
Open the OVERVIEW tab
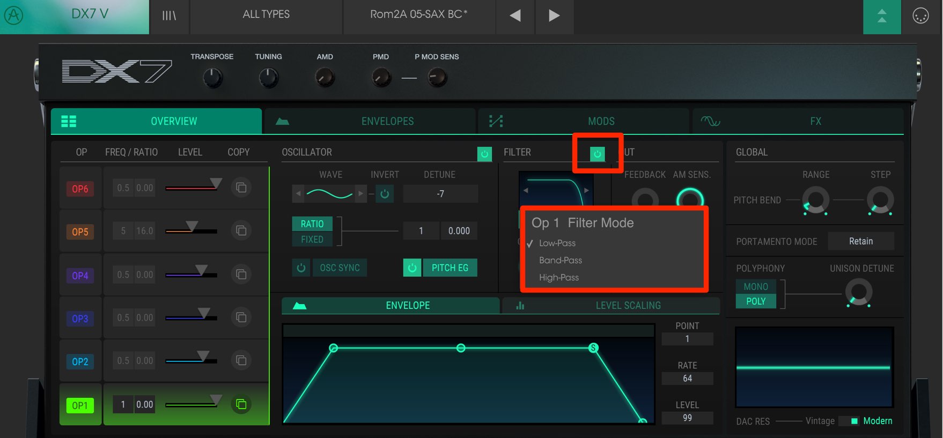(x=156, y=121)
